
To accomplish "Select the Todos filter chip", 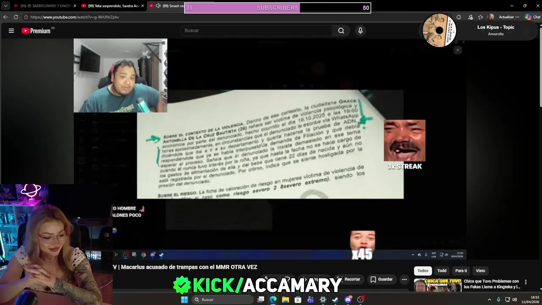I will click(423, 271).
